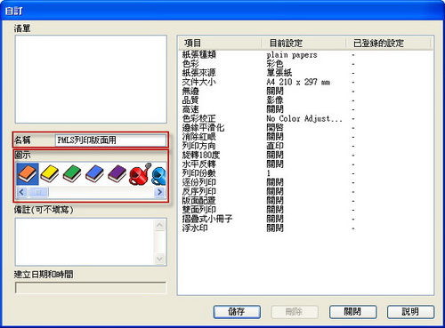
Task: Open the 說明 help button
Action: [410, 312]
